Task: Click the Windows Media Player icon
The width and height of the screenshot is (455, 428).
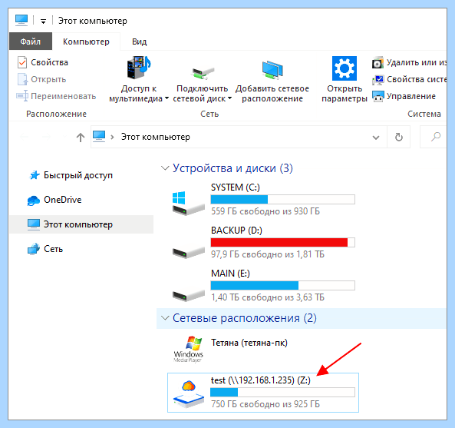Action: [188, 350]
